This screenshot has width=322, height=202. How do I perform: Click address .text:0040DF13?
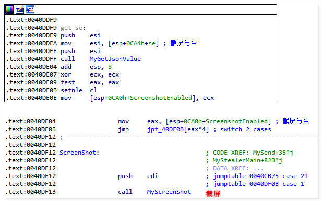(x=30, y=192)
